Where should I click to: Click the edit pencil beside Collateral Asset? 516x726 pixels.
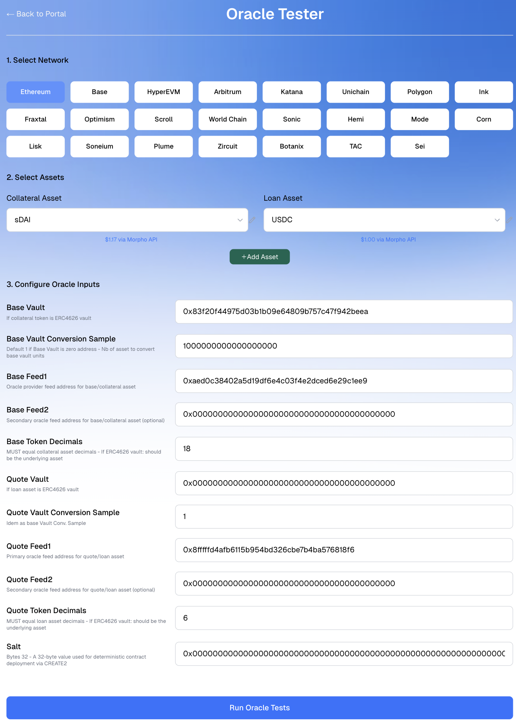253,220
